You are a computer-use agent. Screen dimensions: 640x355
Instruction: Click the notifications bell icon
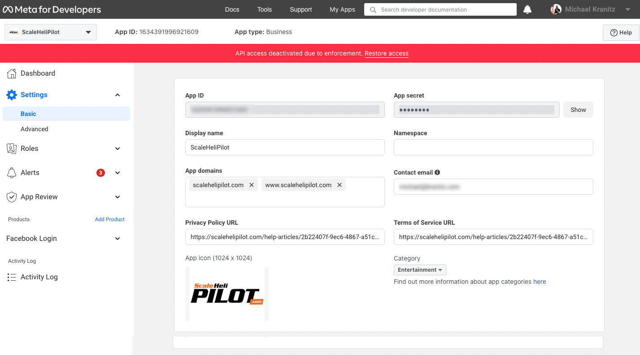click(527, 9)
